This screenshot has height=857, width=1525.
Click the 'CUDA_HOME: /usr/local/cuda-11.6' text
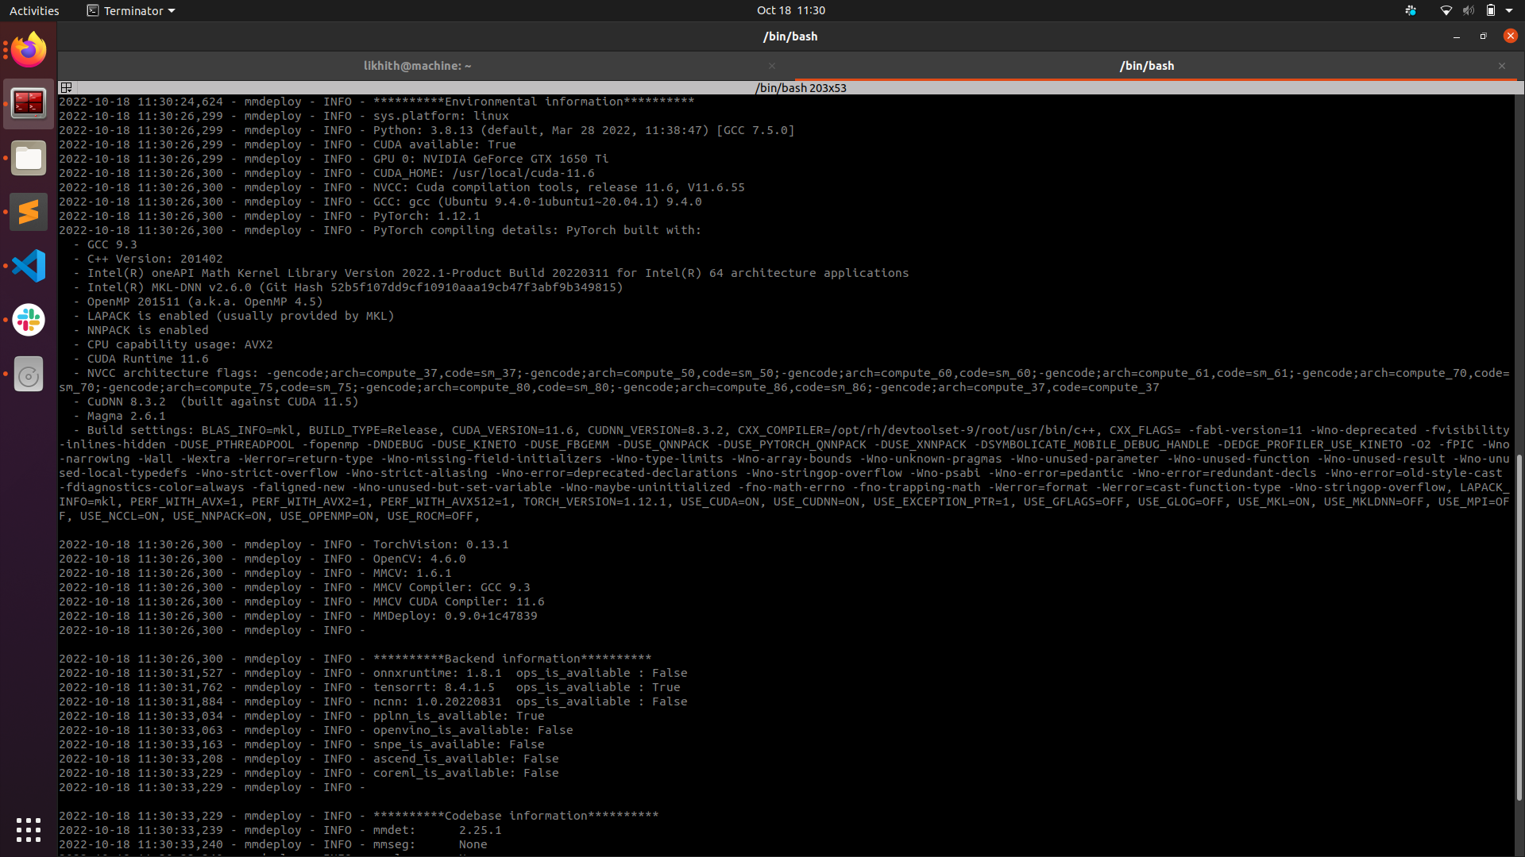484,173
